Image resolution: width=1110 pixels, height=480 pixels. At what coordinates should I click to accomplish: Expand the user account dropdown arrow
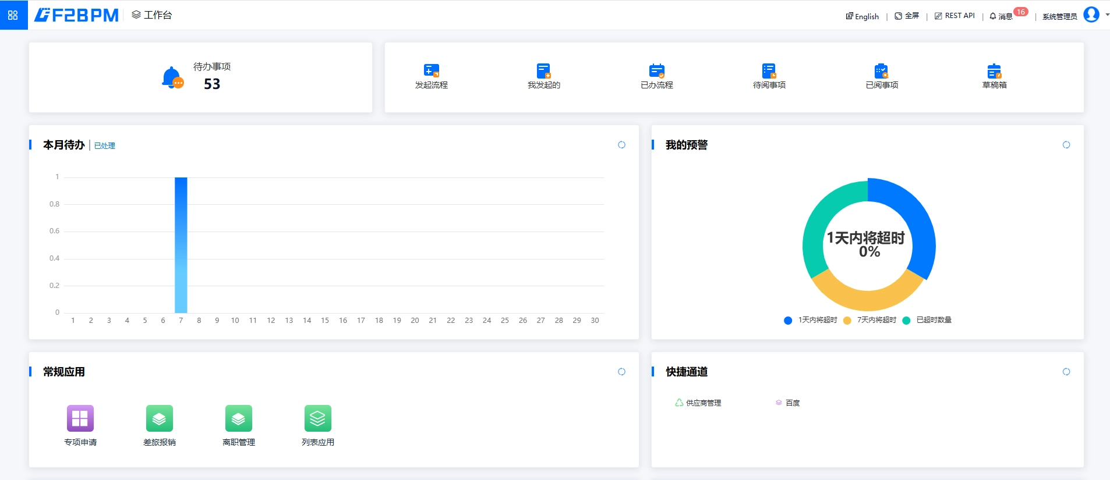tap(1107, 15)
